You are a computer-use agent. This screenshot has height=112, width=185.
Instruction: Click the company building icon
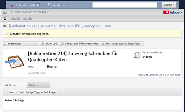pos(5,12)
